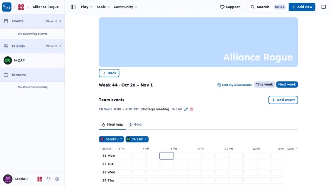Switch to the Grid tab
The width and height of the screenshot is (332, 186).
[x=135, y=124]
